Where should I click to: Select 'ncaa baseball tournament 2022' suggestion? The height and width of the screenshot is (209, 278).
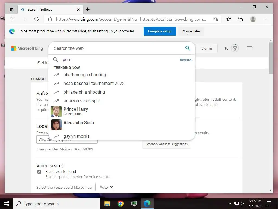[94, 83]
